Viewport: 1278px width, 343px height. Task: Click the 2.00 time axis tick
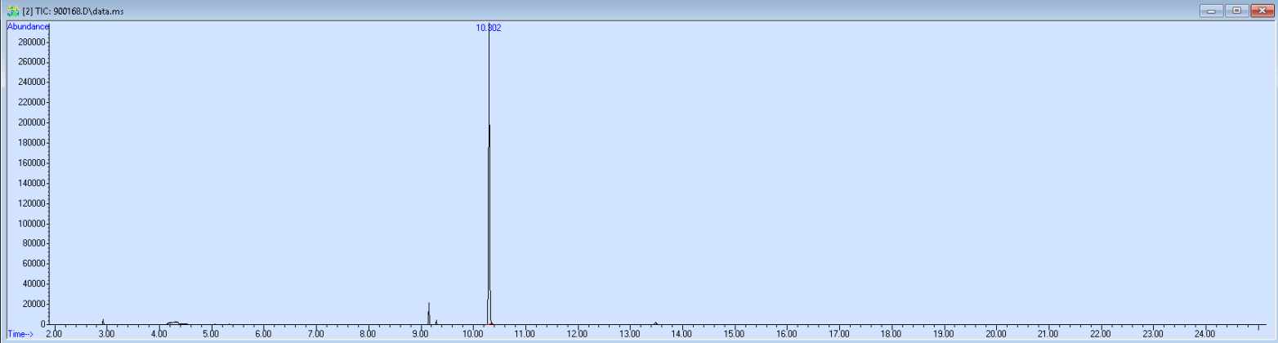click(x=54, y=334)
